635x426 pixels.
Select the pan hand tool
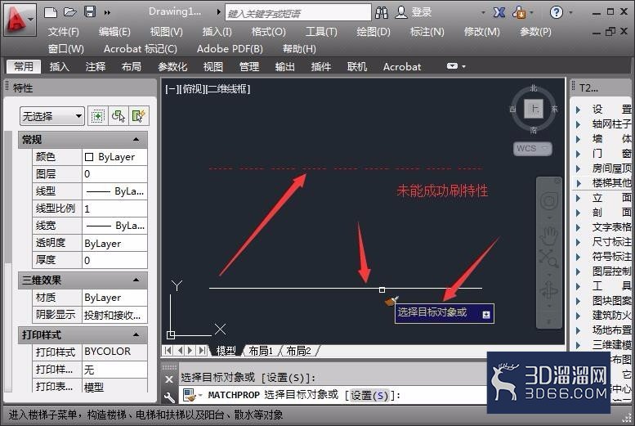549,236
